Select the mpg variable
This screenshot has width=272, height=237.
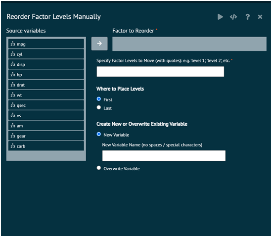[46, 44]
